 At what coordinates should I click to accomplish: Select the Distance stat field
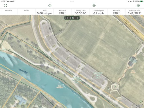[9, 12]
